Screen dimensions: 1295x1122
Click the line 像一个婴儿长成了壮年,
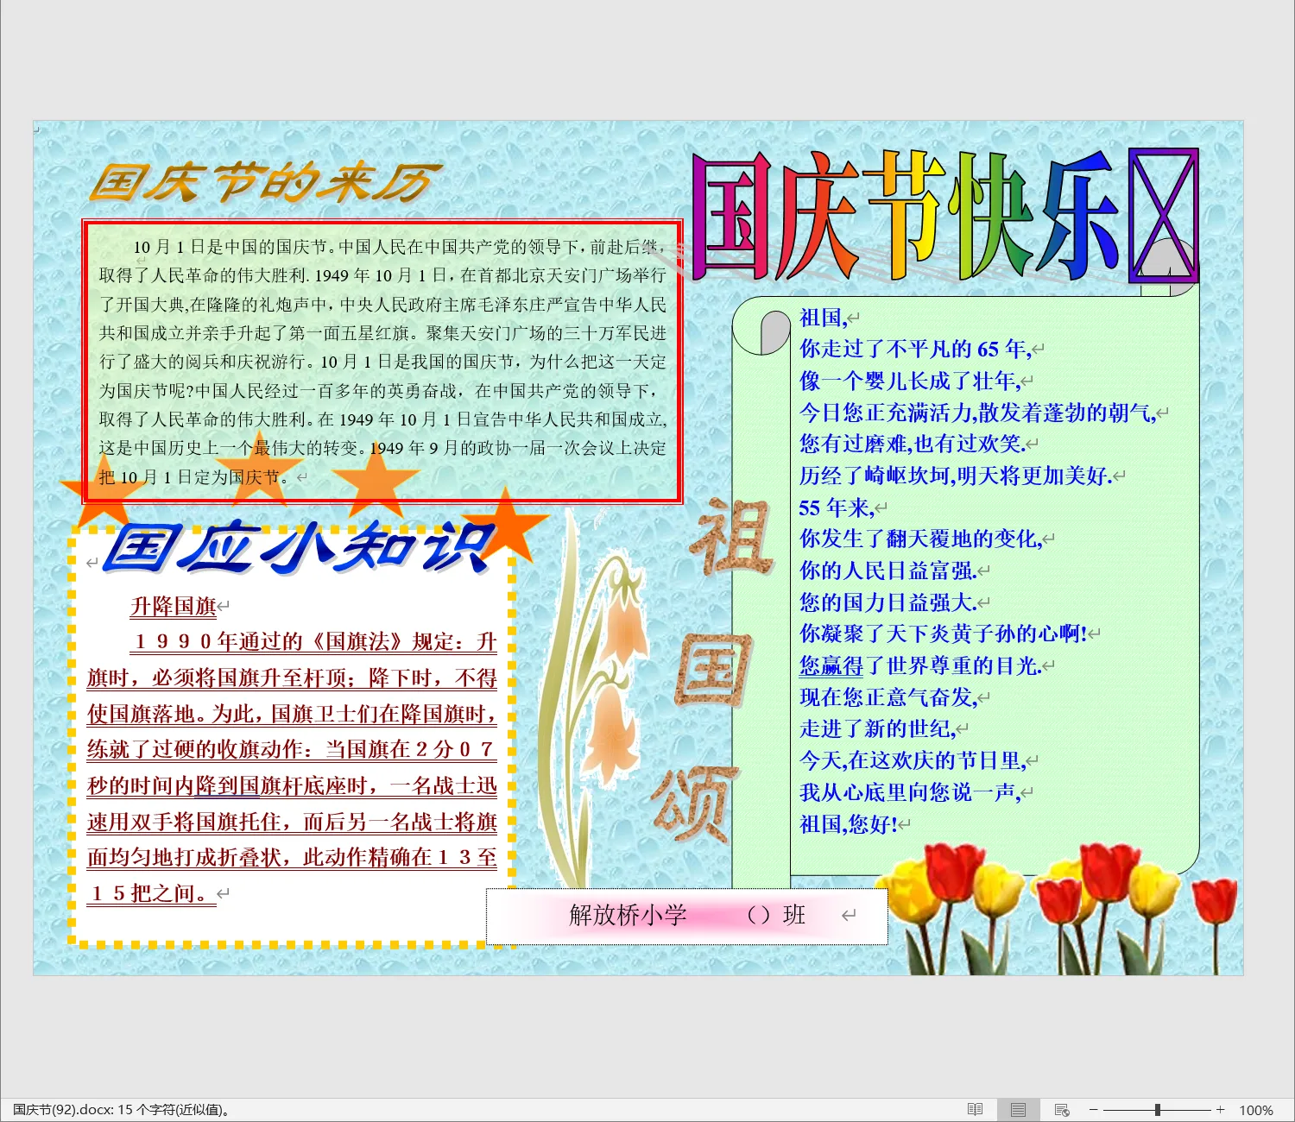click(910, 381)
